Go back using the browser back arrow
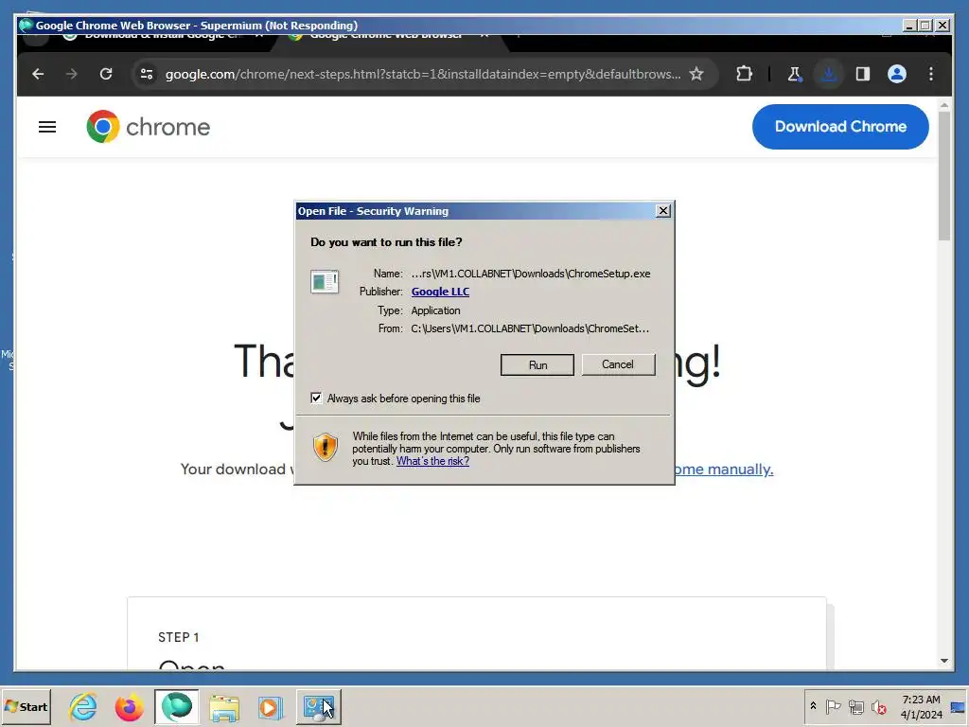 coord(38,74)
